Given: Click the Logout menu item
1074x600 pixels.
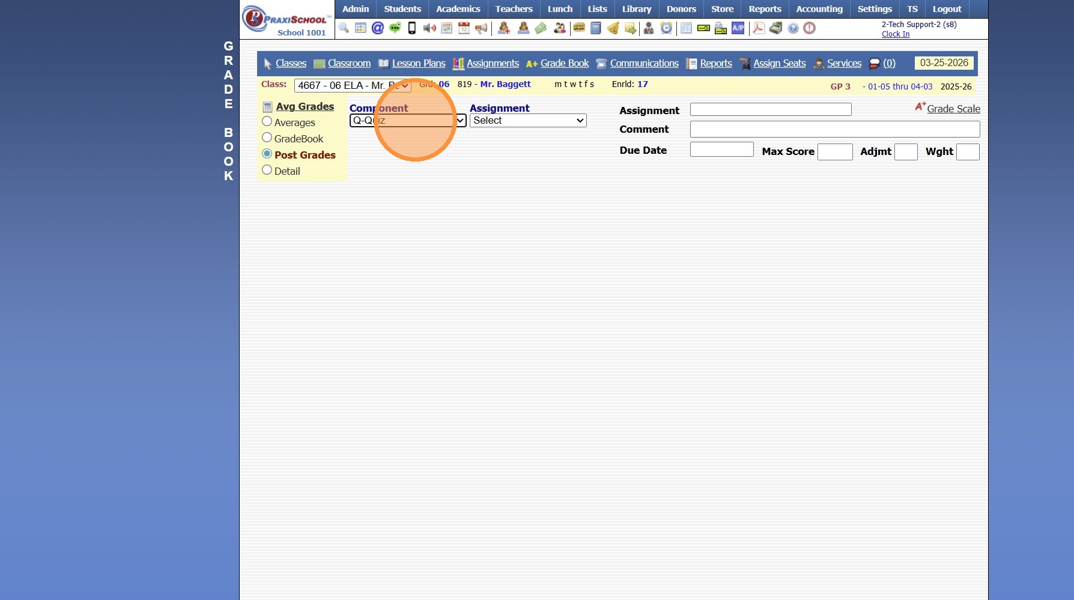Looking at the screenshot, I should click(947, 9).
